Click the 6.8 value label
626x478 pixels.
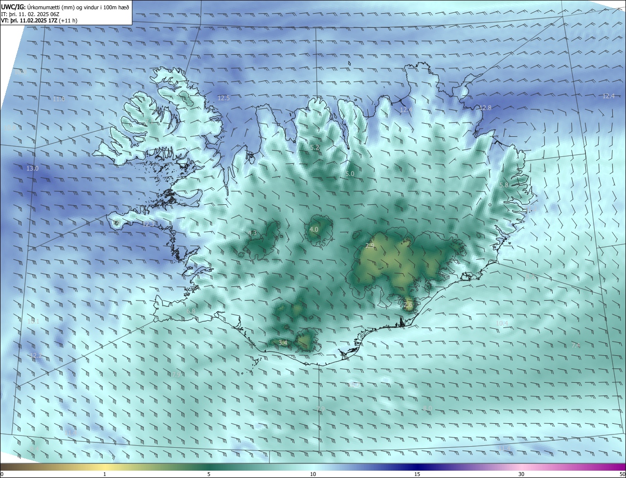click(x=191, y=311)
